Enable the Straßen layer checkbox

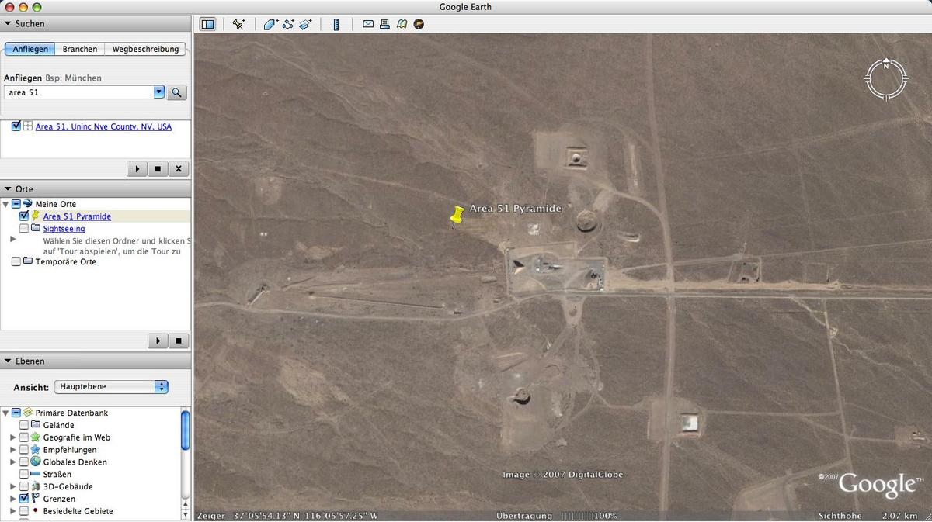coord(24,474)
